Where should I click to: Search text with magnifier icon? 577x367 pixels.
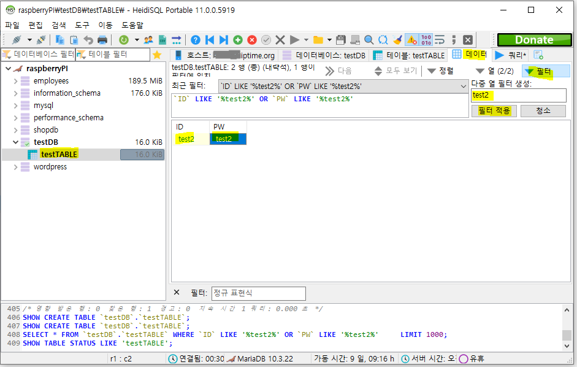[369, 40]
